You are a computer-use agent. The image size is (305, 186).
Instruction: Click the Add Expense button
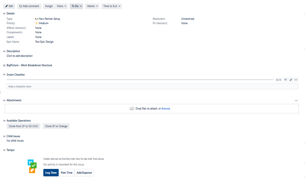(x=84, y=173)
